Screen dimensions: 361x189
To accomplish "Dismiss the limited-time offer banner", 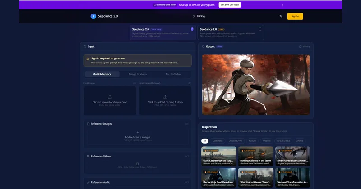I will 282,5.
